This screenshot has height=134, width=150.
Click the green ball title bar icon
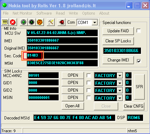point(5,6)
